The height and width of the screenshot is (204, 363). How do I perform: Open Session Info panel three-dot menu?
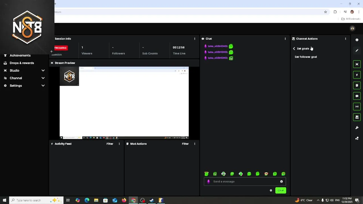pos(195,39)
